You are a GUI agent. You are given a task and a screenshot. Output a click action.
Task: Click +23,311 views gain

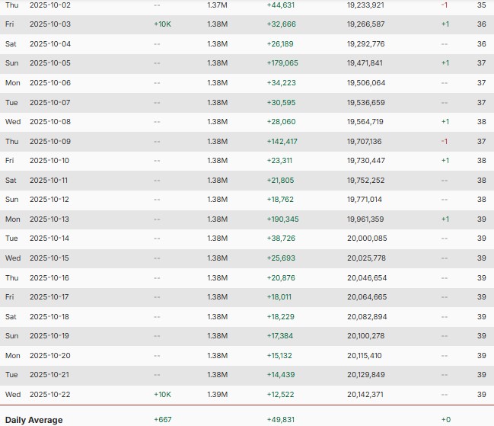click(279, 161)
